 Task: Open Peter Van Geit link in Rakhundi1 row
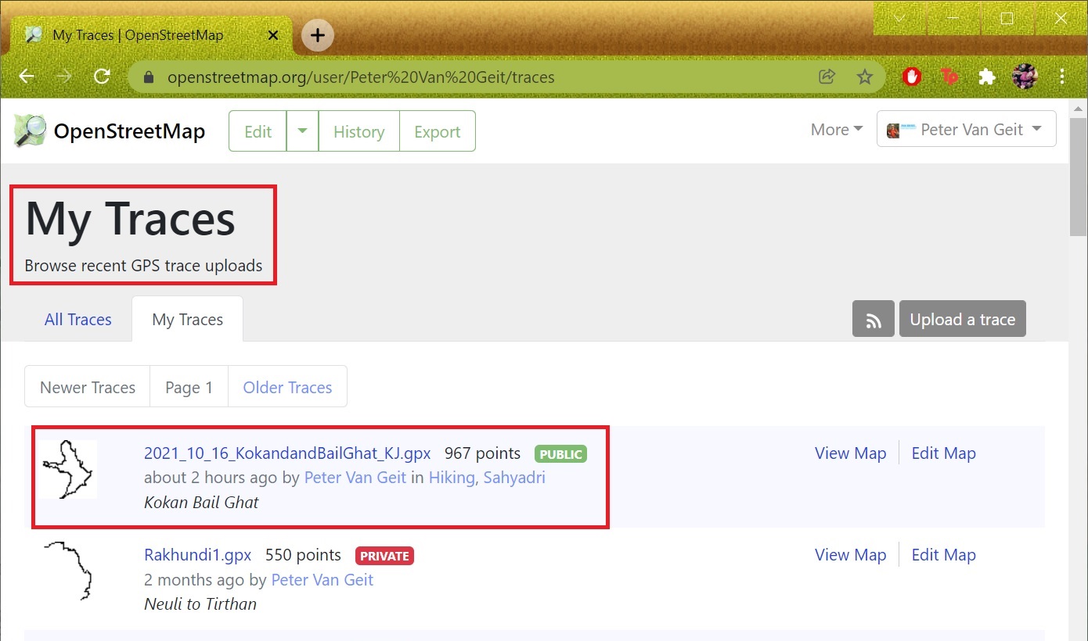tap(322, 579)
